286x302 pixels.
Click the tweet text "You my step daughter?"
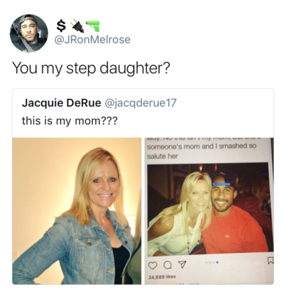pyautogui.click(x=92, y=69)
